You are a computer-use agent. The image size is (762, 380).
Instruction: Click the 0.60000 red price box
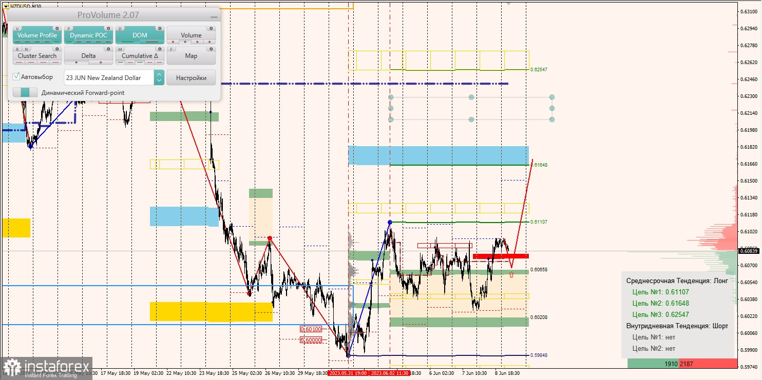pos(311,339)
